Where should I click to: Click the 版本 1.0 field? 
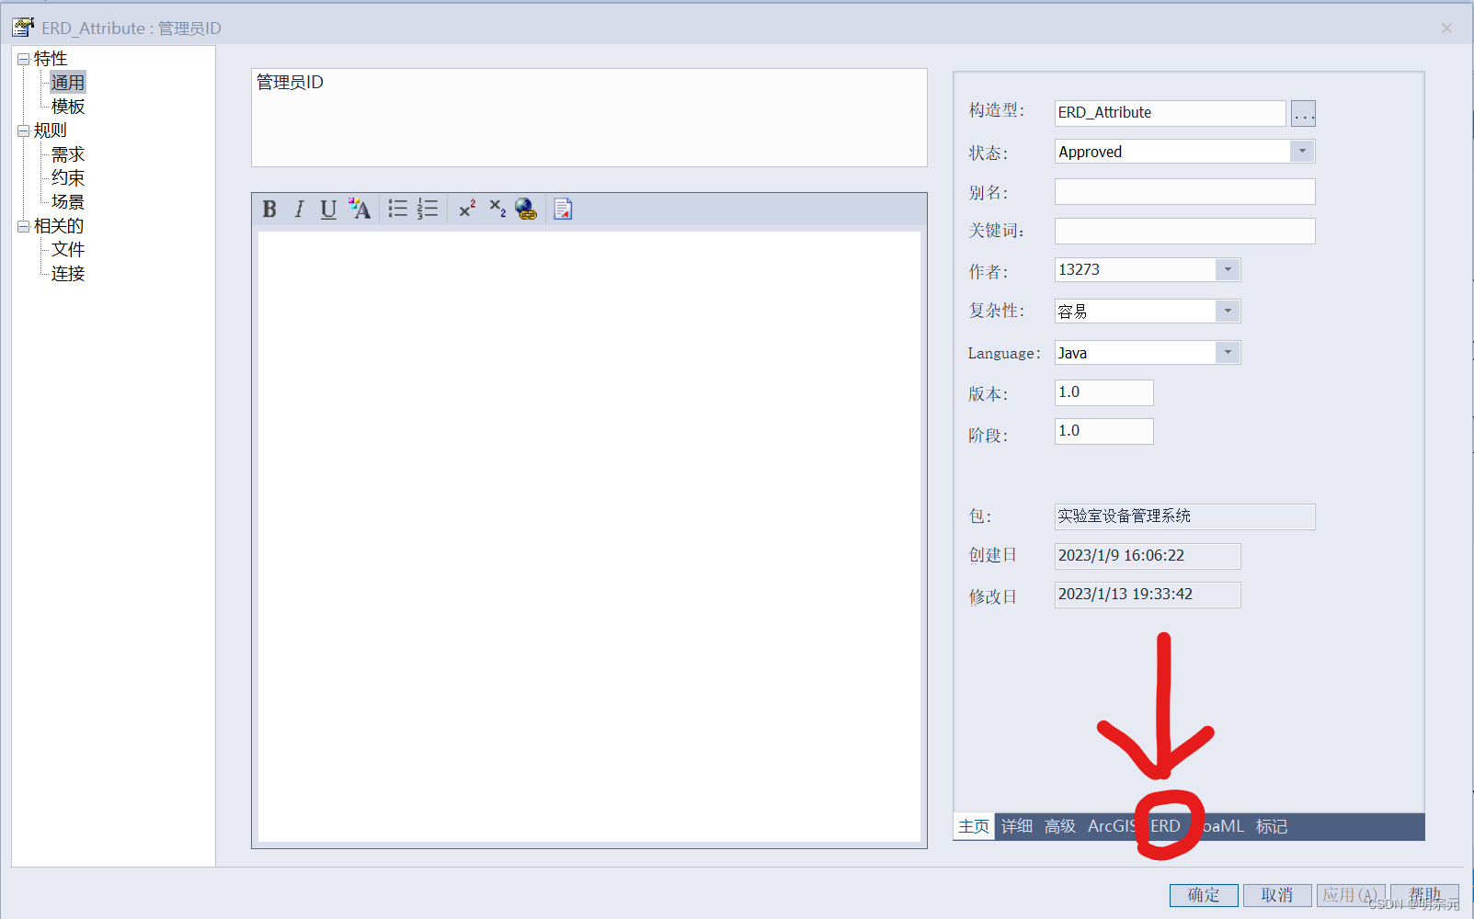click(1103, 392)
